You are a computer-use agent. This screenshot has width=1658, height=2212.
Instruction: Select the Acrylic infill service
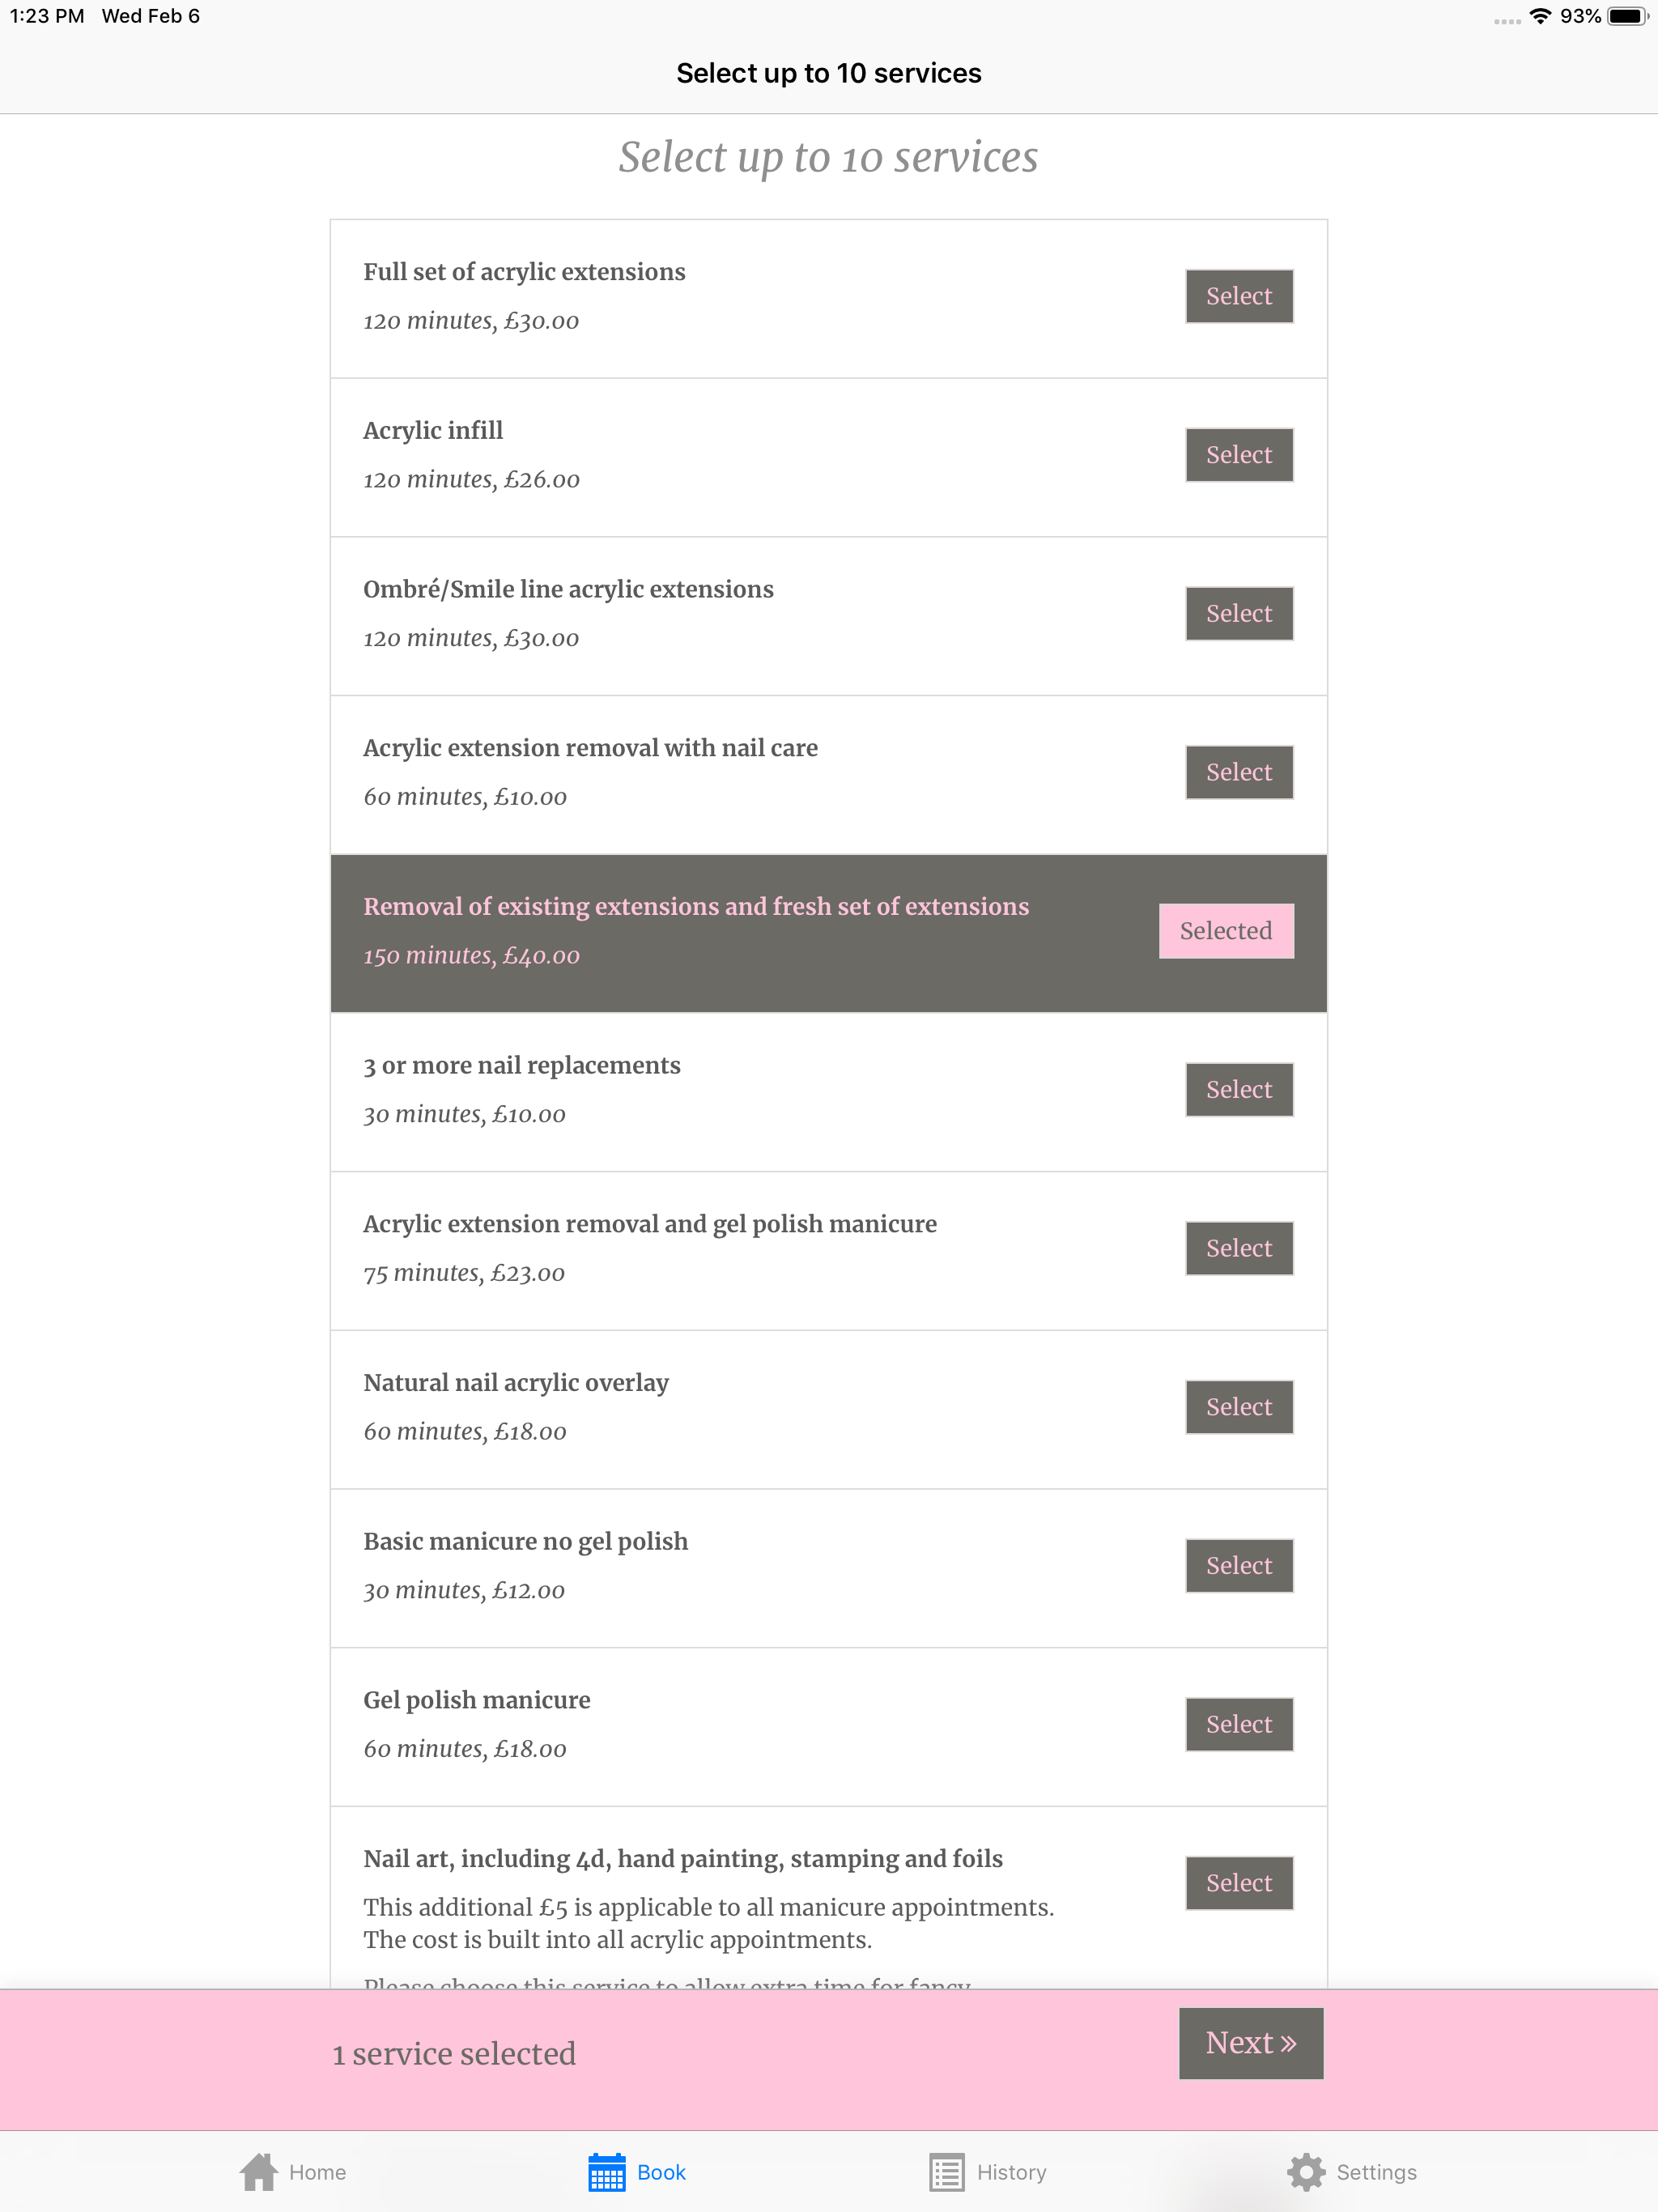pos(1239,455)
